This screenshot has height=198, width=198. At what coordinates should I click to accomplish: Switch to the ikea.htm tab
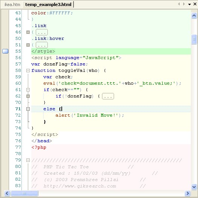pyautogui.click(x=12, y=5)
